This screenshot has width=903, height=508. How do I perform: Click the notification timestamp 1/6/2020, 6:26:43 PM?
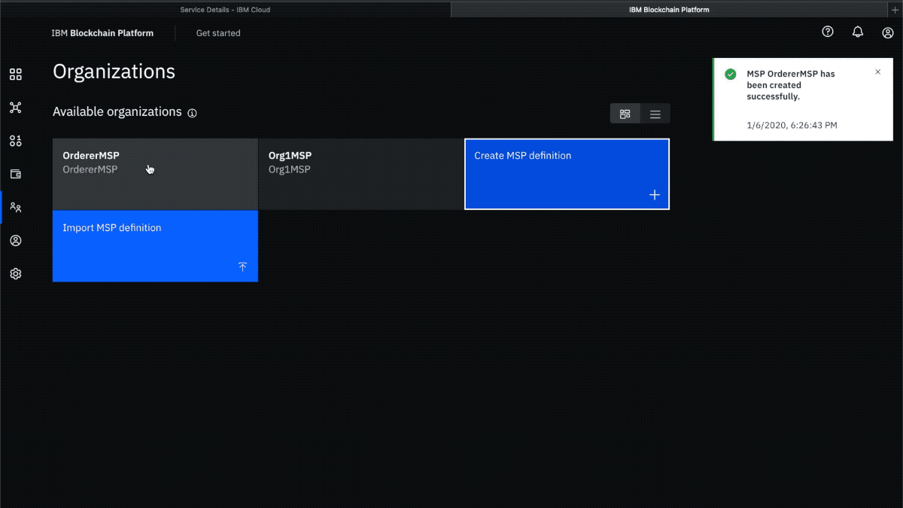(x=792, y=125)
